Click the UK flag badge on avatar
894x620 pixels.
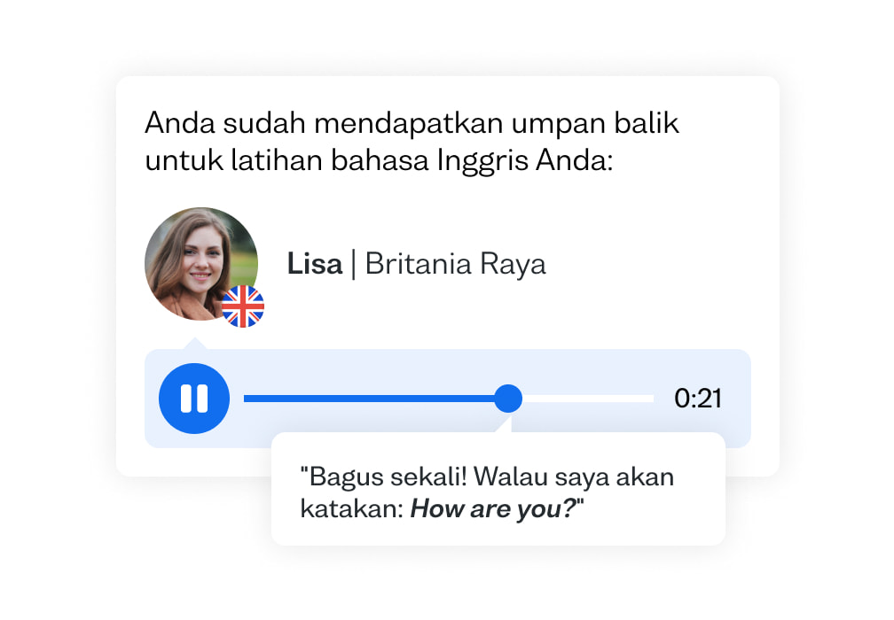click(243, 306)
